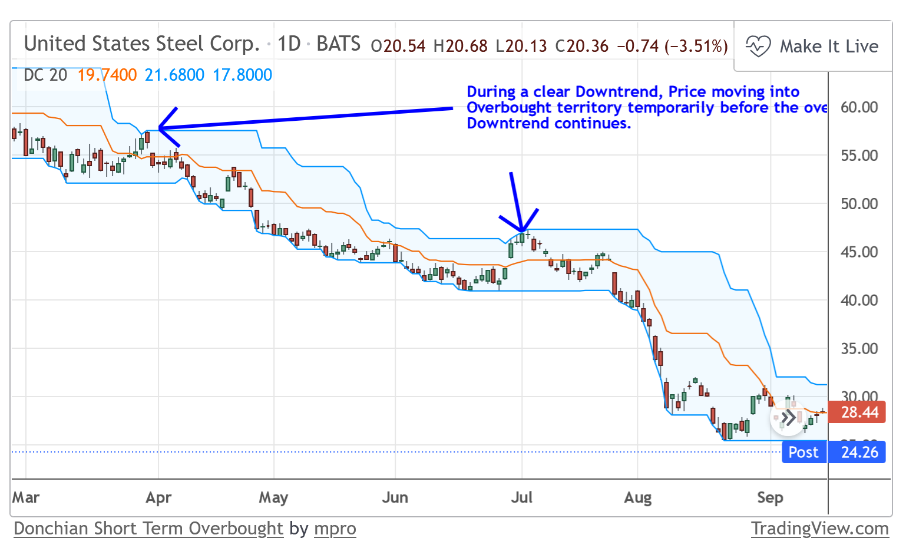Click the DC 20 indicator legend
Screen dimensions: 906x548
click(45, 75)
